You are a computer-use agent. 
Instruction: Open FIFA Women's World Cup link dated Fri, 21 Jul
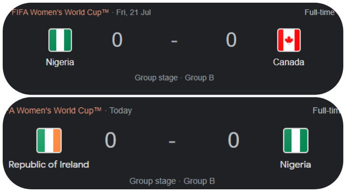[x=60, y=13]
